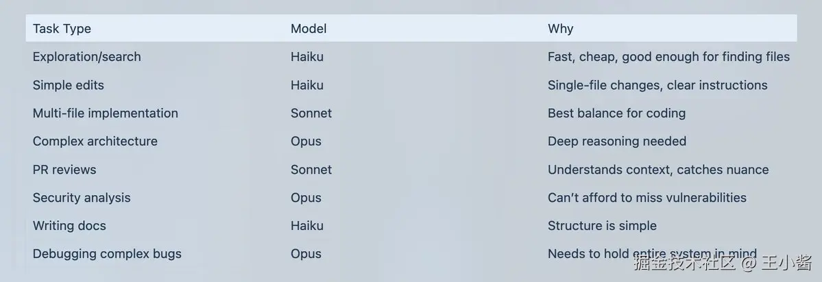822x282 pixels.
Task: Click the 掘金技术社区 watermark text
Action: tap(684, 263)
